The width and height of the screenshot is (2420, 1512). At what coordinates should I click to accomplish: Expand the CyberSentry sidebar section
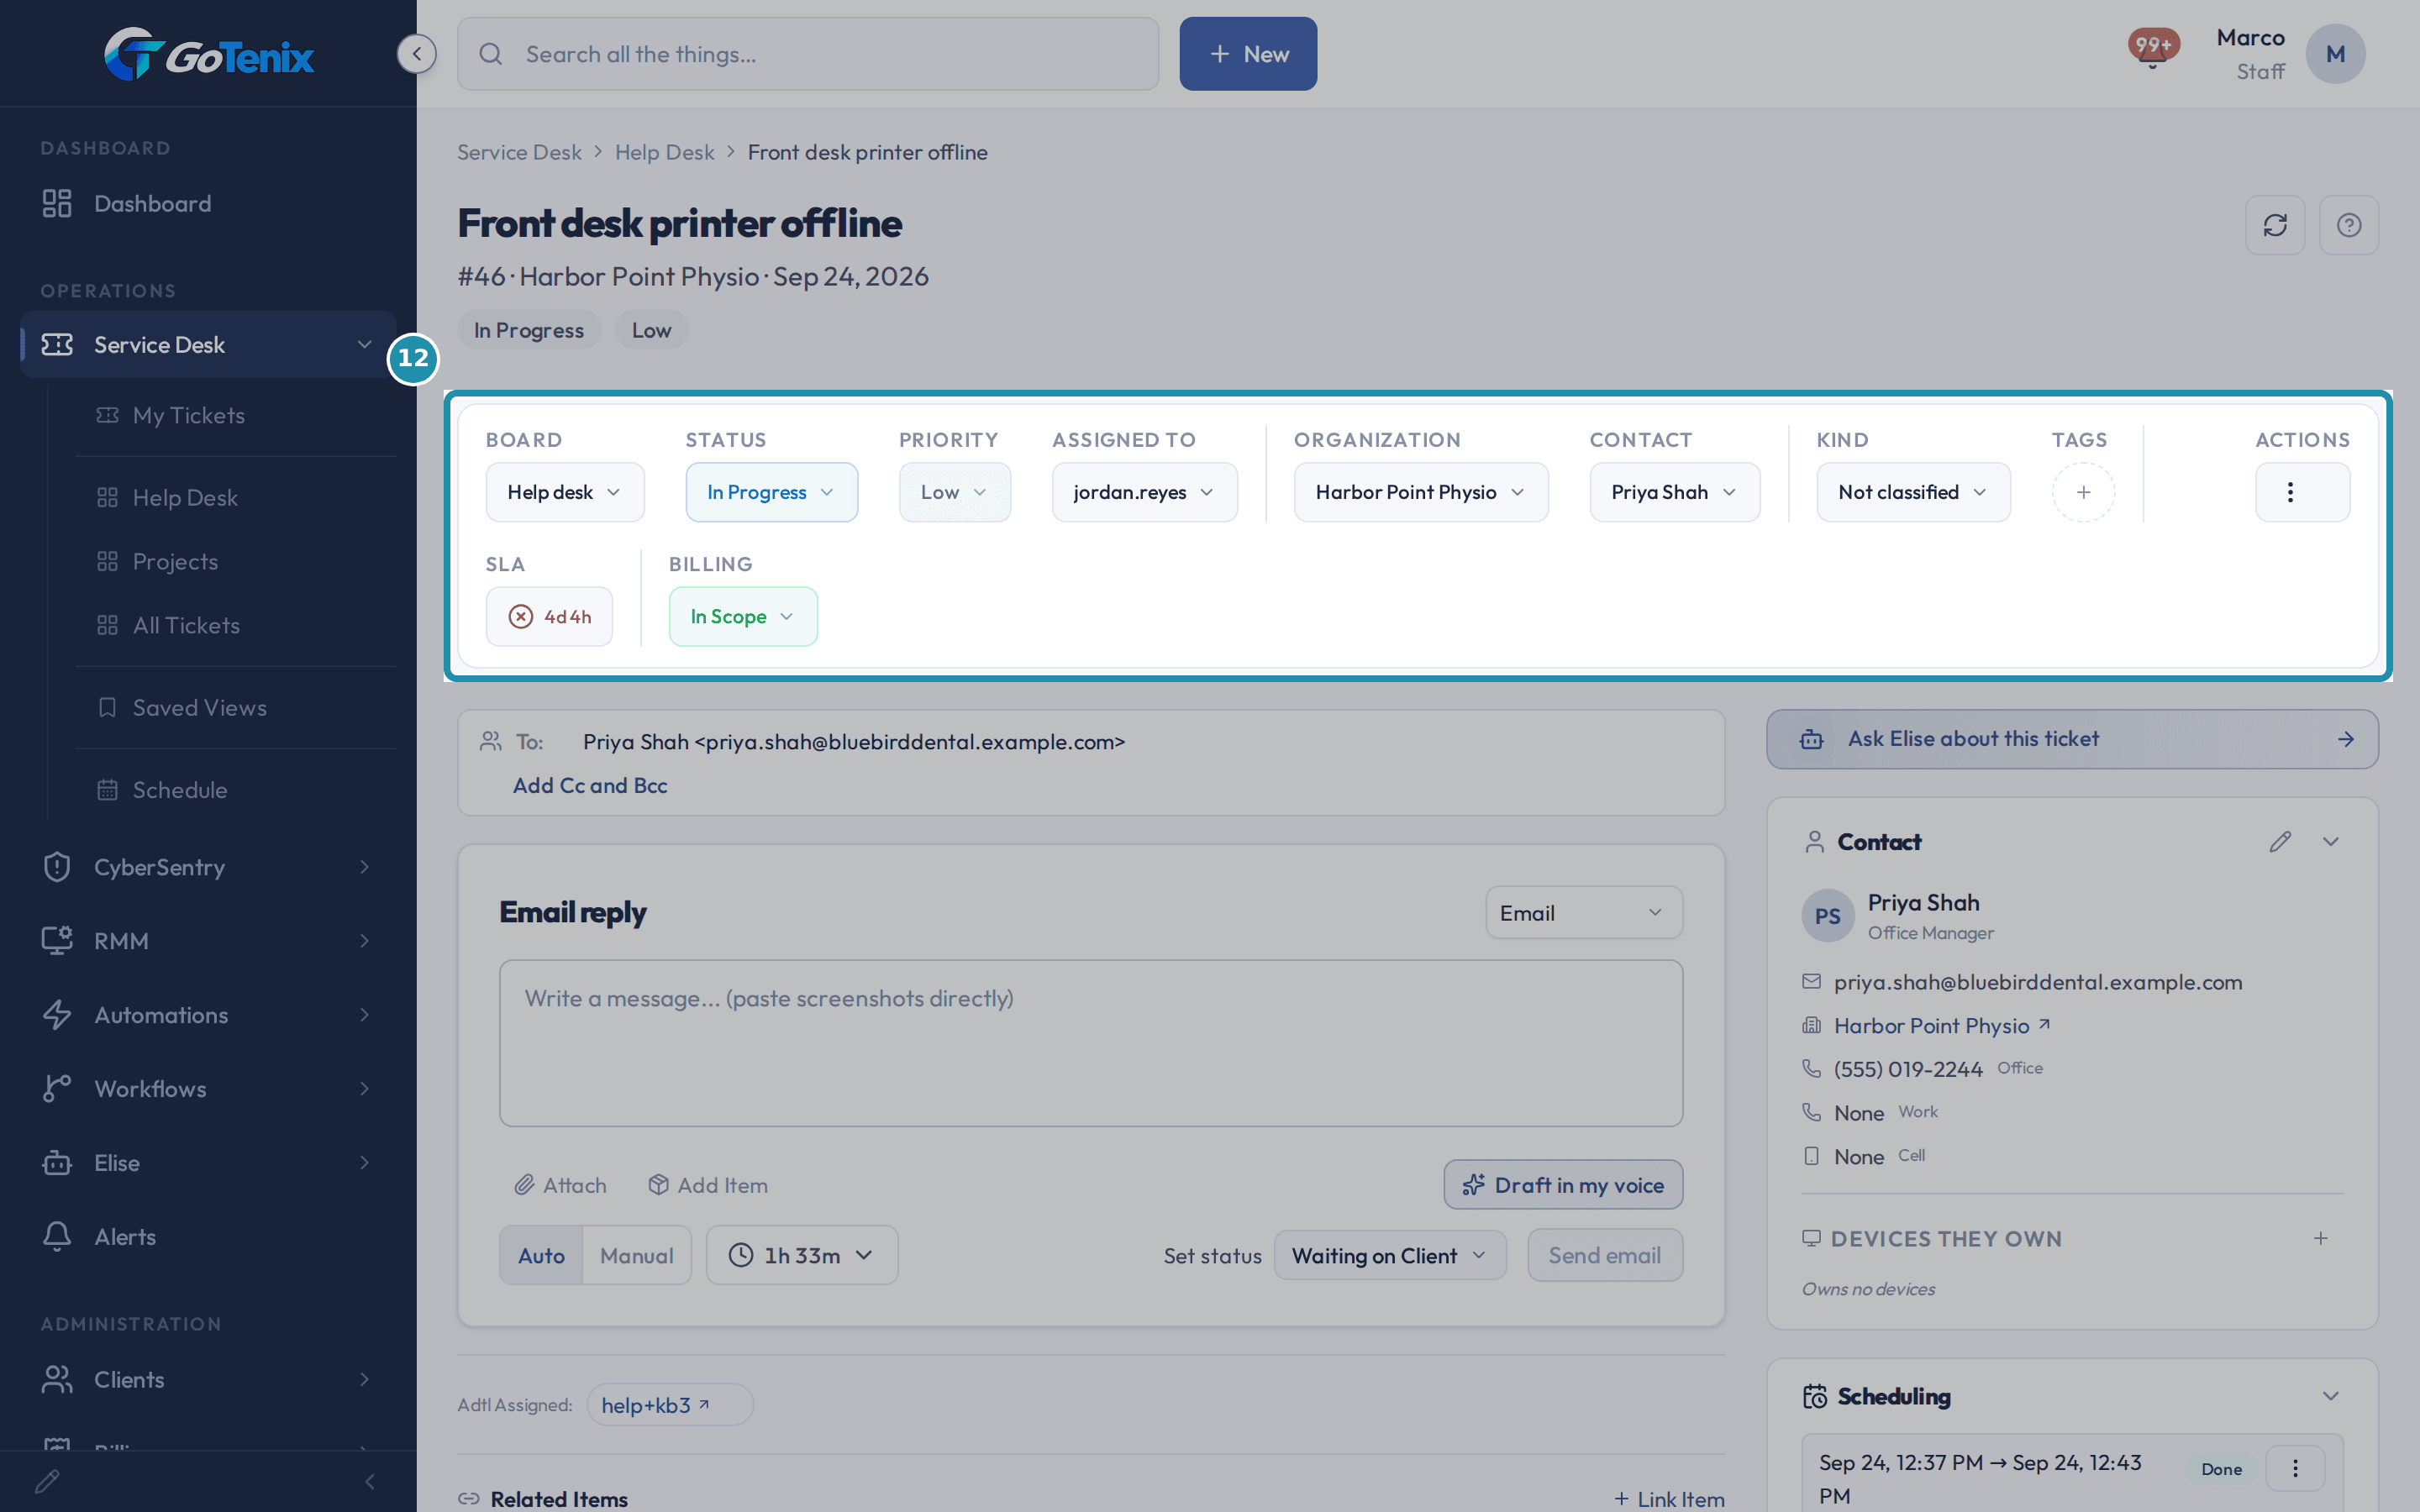click(208, 867)
